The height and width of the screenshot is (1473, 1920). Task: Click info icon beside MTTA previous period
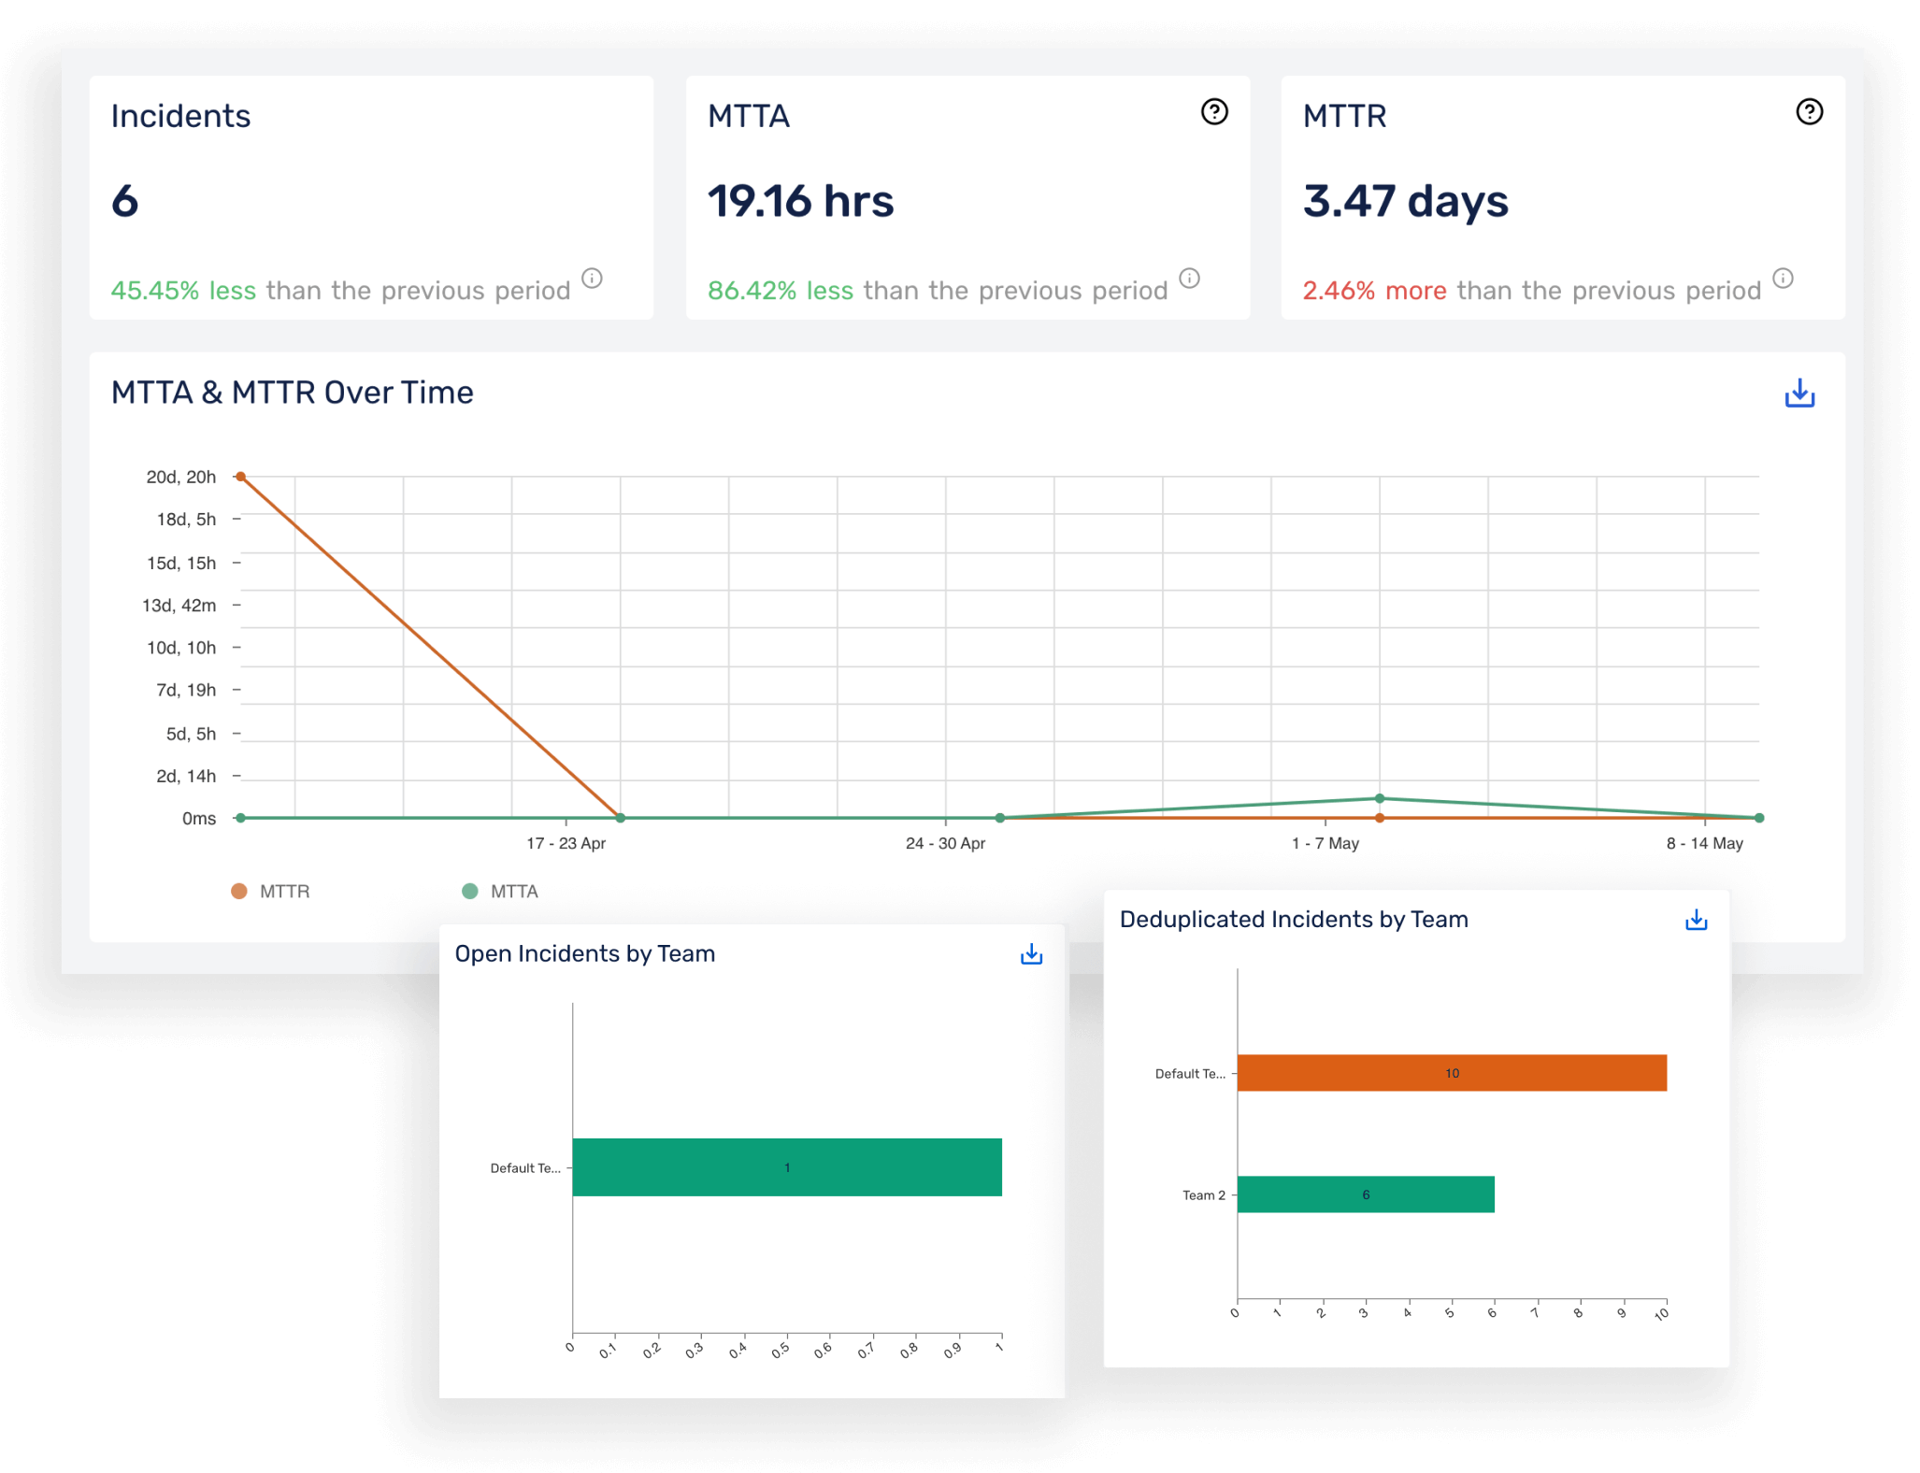pyautogui.click(x=1189, y=279)
